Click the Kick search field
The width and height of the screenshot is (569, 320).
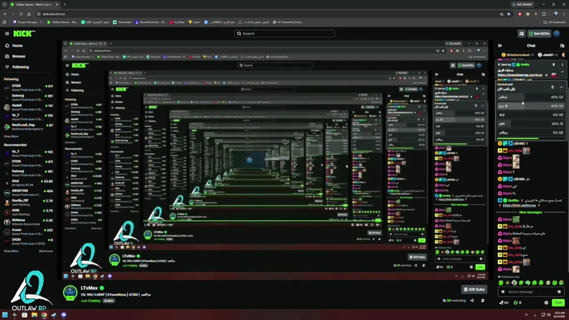point(284,33)
